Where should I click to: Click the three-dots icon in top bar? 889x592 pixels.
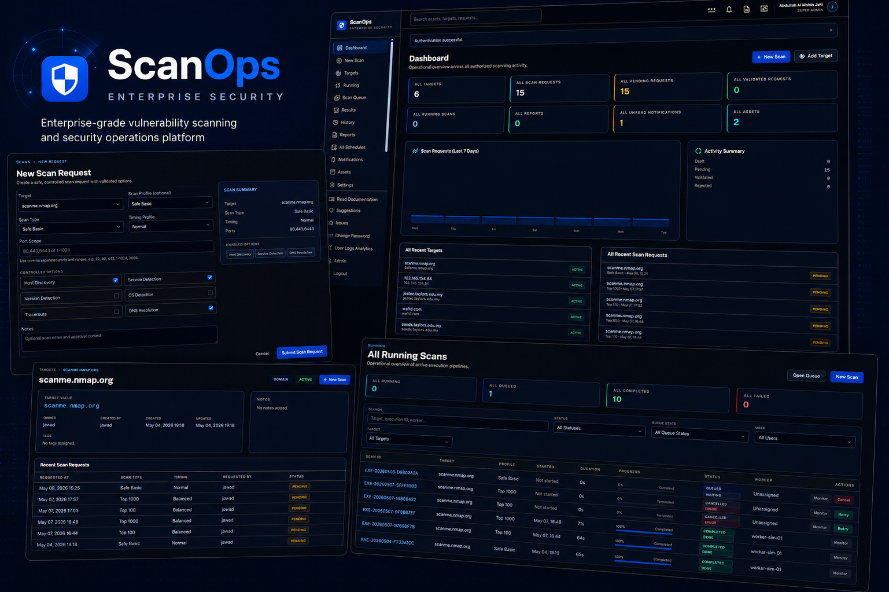(711, 10)
